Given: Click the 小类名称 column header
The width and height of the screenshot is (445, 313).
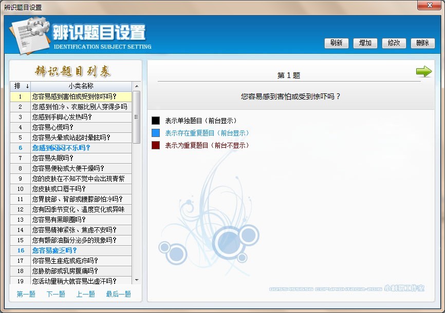Looking at the screenshot, I should coord(81,86).
